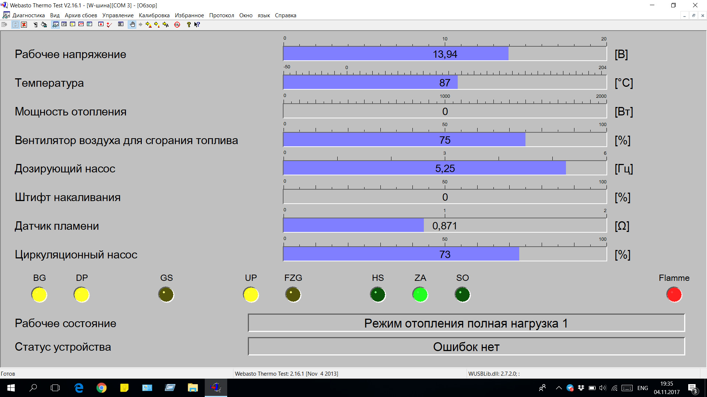Click the binoculars overview icon

[x=56, y=25]
